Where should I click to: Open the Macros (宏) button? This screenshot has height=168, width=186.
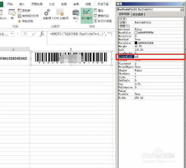[12, 14]
